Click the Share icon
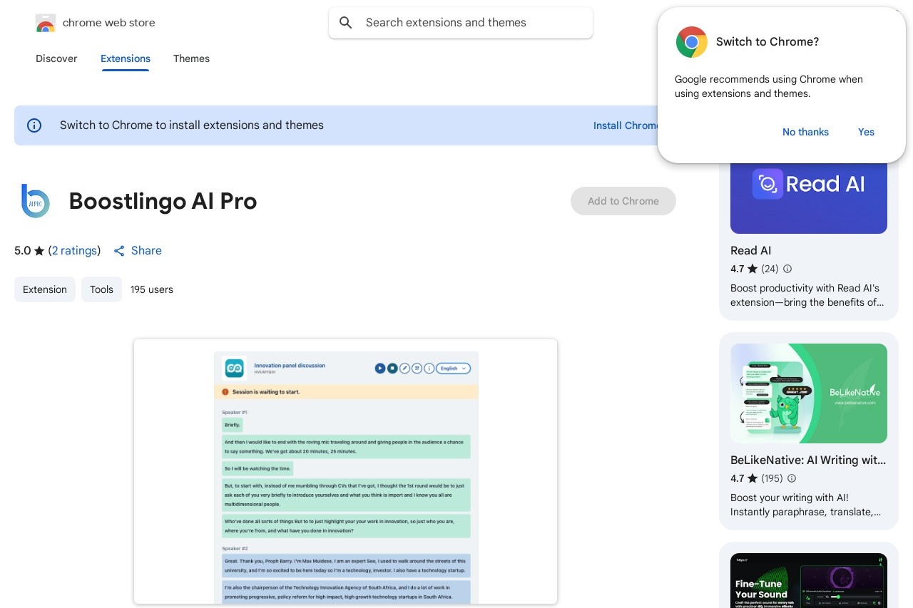The height and width of the screenshot is (608, 913). tap(119, 251)
